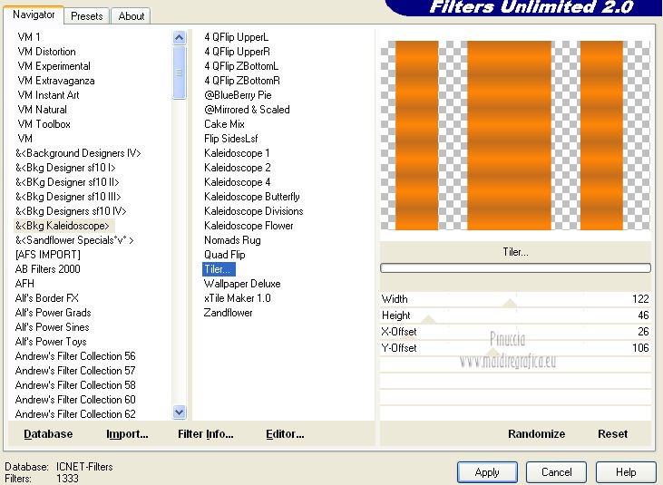Select Alf's Border FX category
663x485 pixels.
[46, 298]
